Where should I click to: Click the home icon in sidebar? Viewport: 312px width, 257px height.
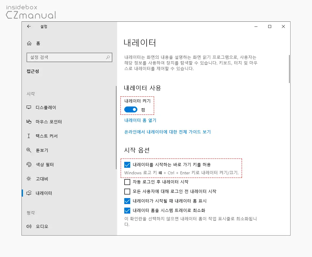point(29,43)
